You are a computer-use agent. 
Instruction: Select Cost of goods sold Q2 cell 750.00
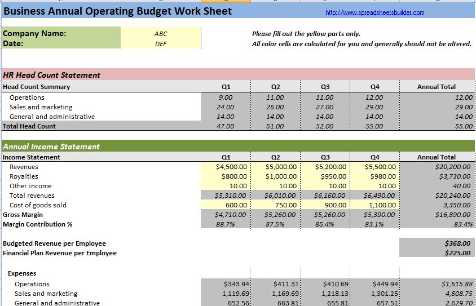pos(276,205)
